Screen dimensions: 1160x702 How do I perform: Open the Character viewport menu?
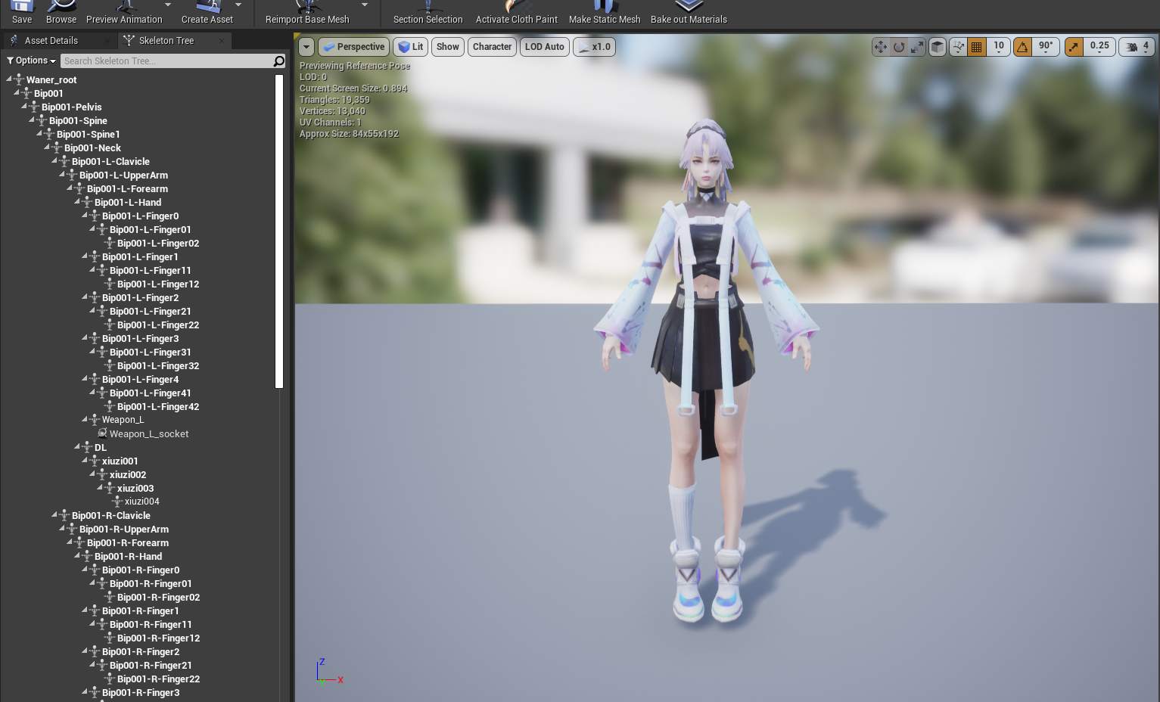492,47
